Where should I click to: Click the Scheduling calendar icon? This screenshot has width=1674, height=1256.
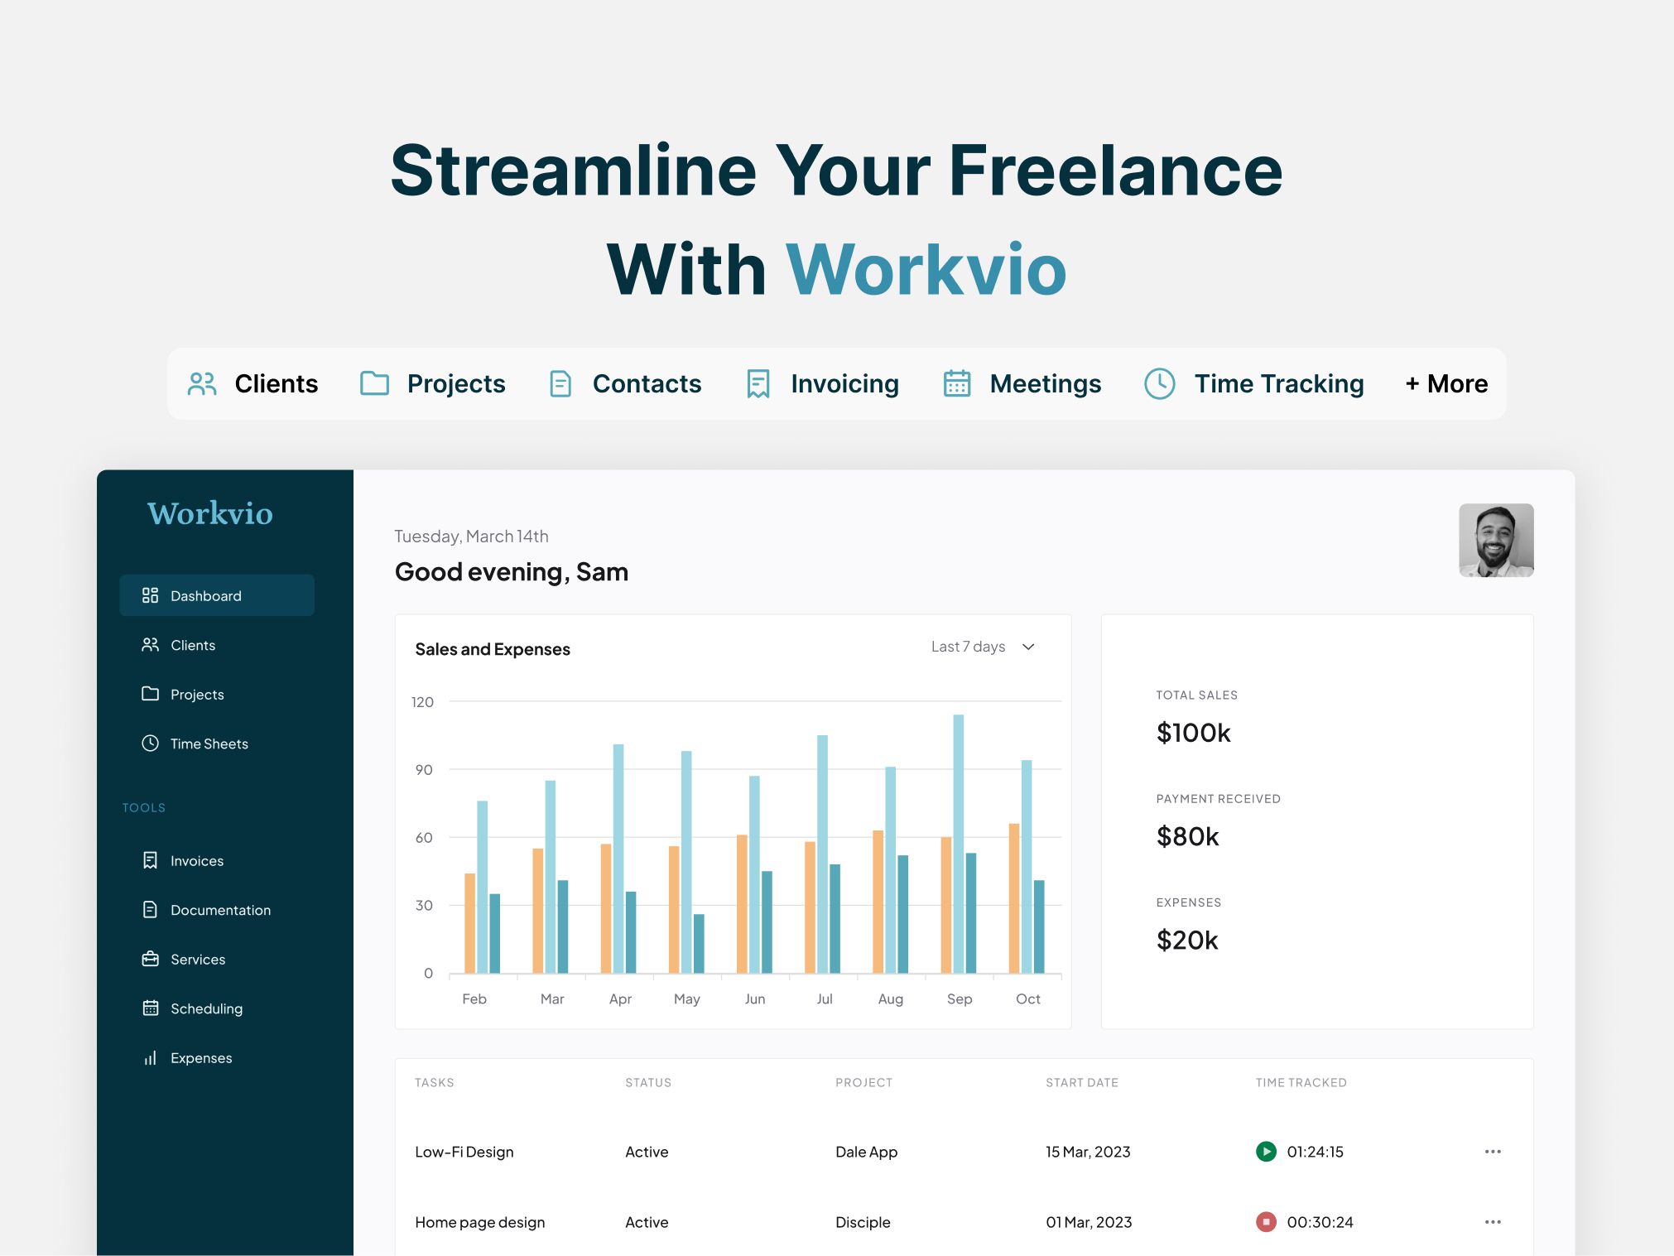150,1008
